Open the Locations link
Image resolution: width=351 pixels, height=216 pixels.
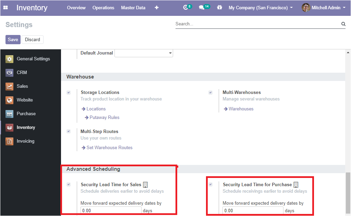coord(96,109)
